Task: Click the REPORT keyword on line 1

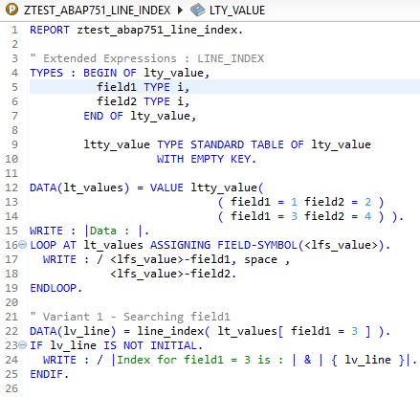Action: [x=50, y=30]
